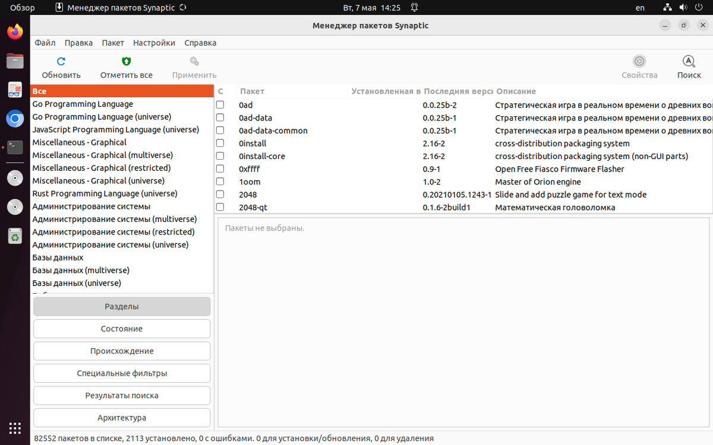Click package name 0xffff
Viewport: 713px width, 445px height.
pyautogui.click(x=250, y=169)
